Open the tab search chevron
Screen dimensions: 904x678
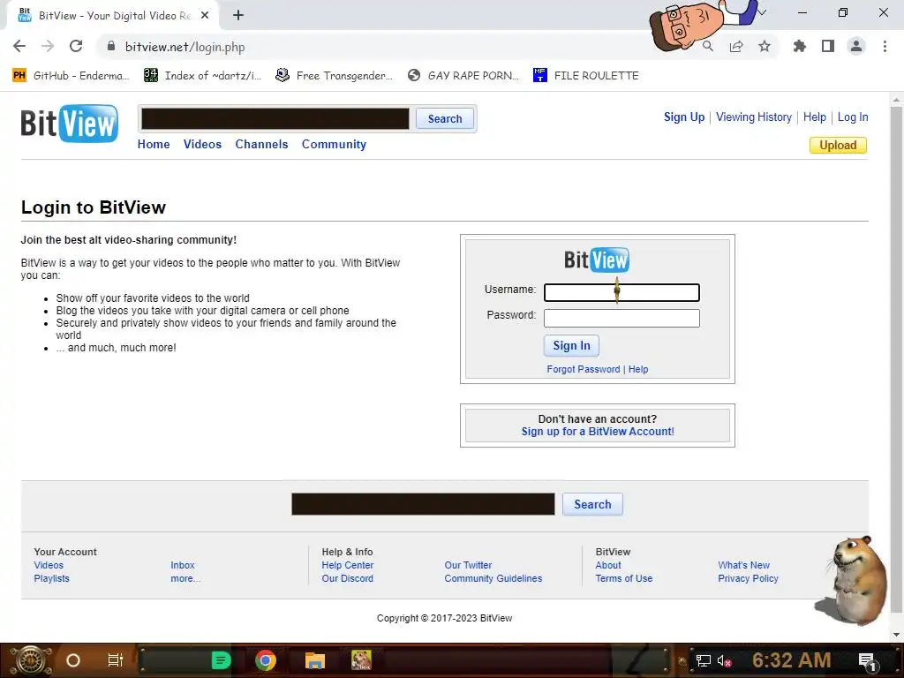[762, 12]
